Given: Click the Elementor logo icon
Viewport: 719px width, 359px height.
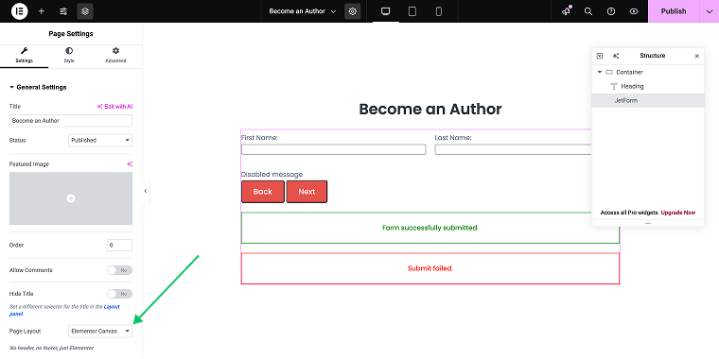Looking at the screenshot, I should click(19, 11).
